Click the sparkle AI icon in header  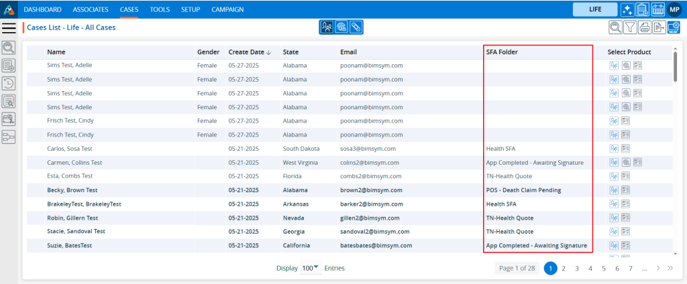[627, 9]
